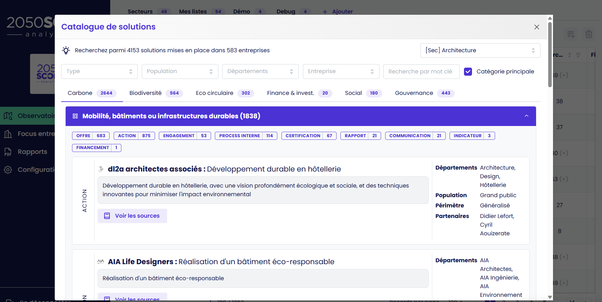Screen dimensions: 602x302
Task: Switch to the Mes listes tab in the background page
Action: (x=202, y=12)
